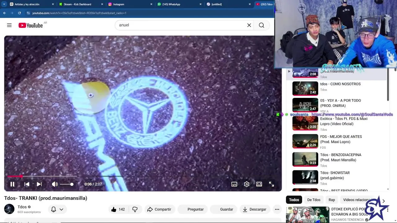This screenshot has width=397, height=223.
Task: Open the Tdos channel avatar
Action: (x=9, y=209)
